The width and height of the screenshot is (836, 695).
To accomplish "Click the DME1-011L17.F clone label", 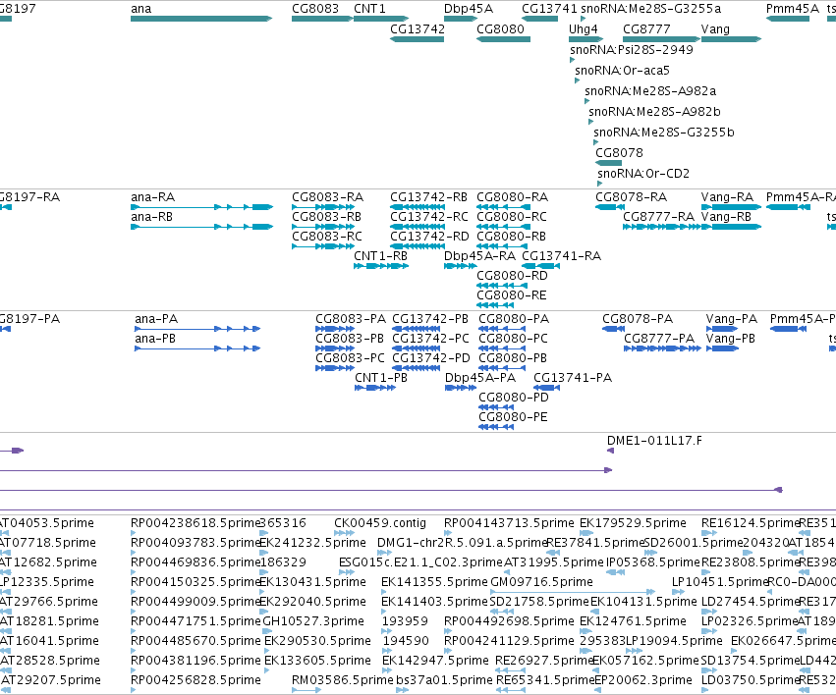I will pos(654,441).
